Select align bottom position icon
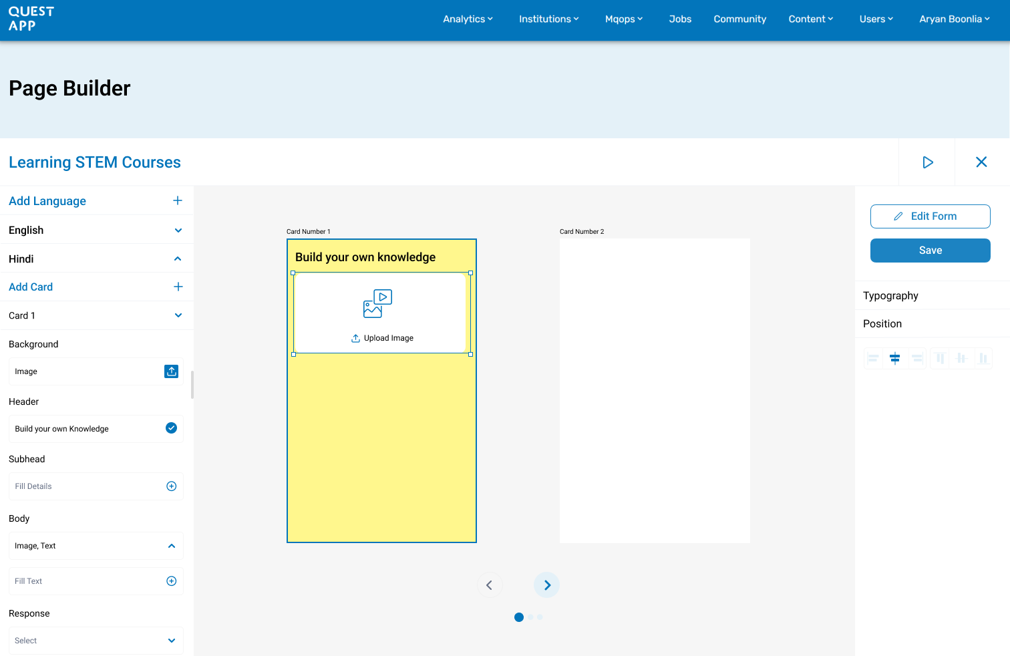Image resolution: width=1010 pixels, height=656 pixels. 983,359
